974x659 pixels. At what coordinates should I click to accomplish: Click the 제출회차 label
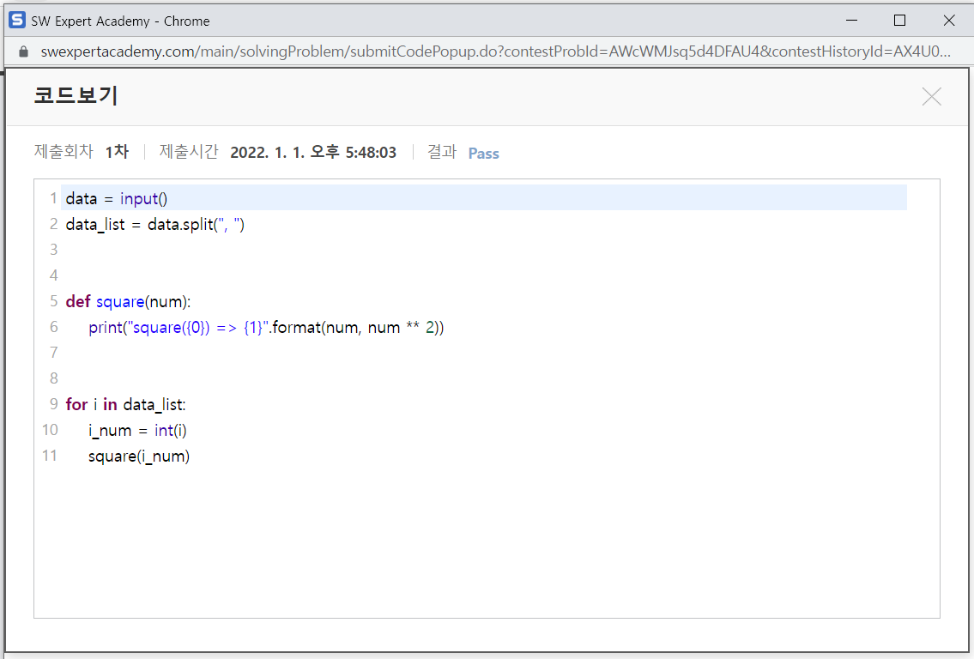pos(64,152)
